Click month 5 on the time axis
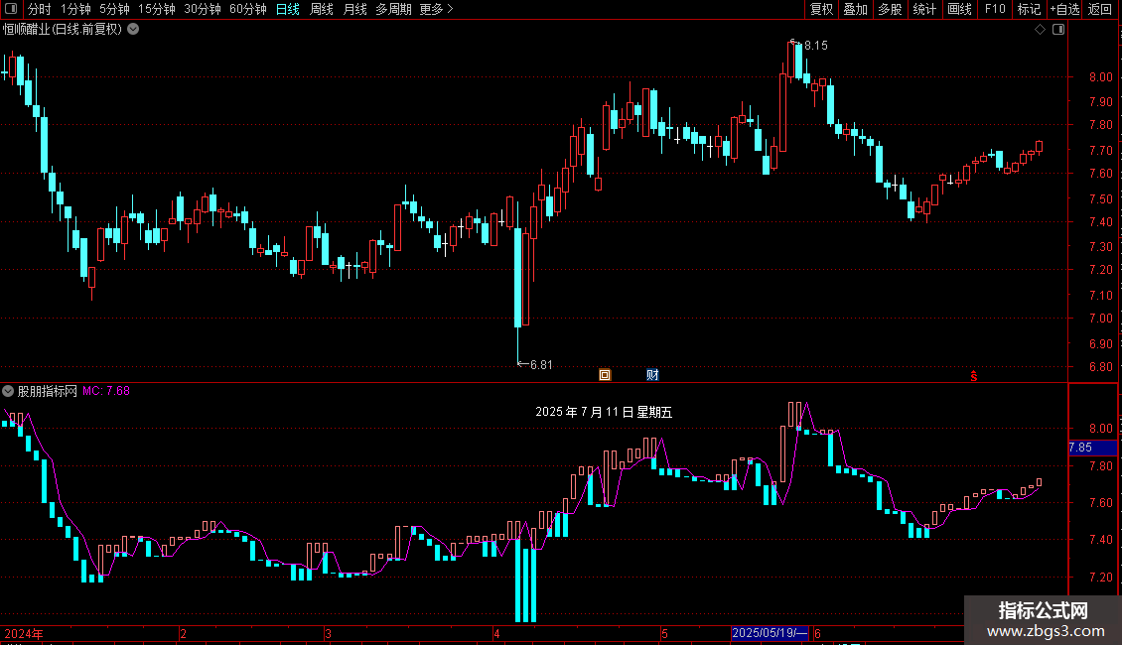 pyautogui.click(x=664, y=633)
